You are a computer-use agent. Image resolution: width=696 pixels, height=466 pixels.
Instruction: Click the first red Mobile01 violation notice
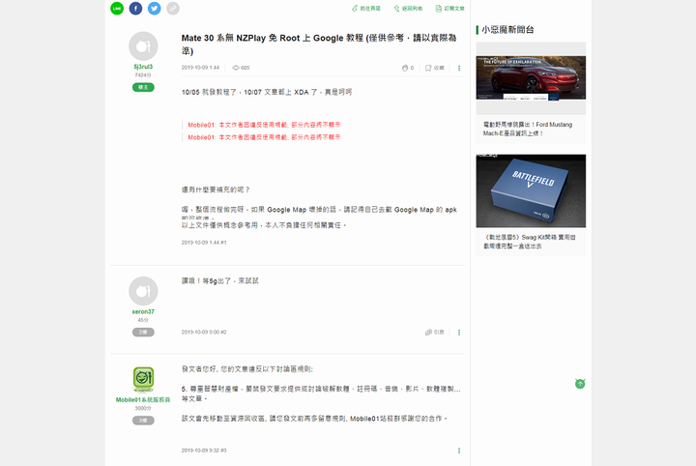point(264,125)
